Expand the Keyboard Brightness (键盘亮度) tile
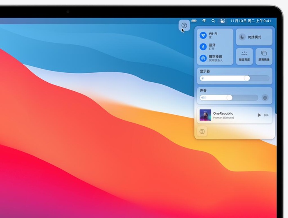The height and width of the screenshot is (218, 288). (x=244, y=56)
